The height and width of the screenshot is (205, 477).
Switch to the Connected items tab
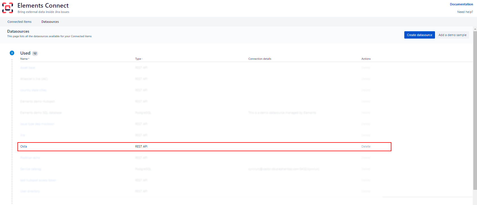[19, 22]
